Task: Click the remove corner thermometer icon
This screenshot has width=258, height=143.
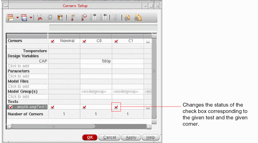Action: 84,17
